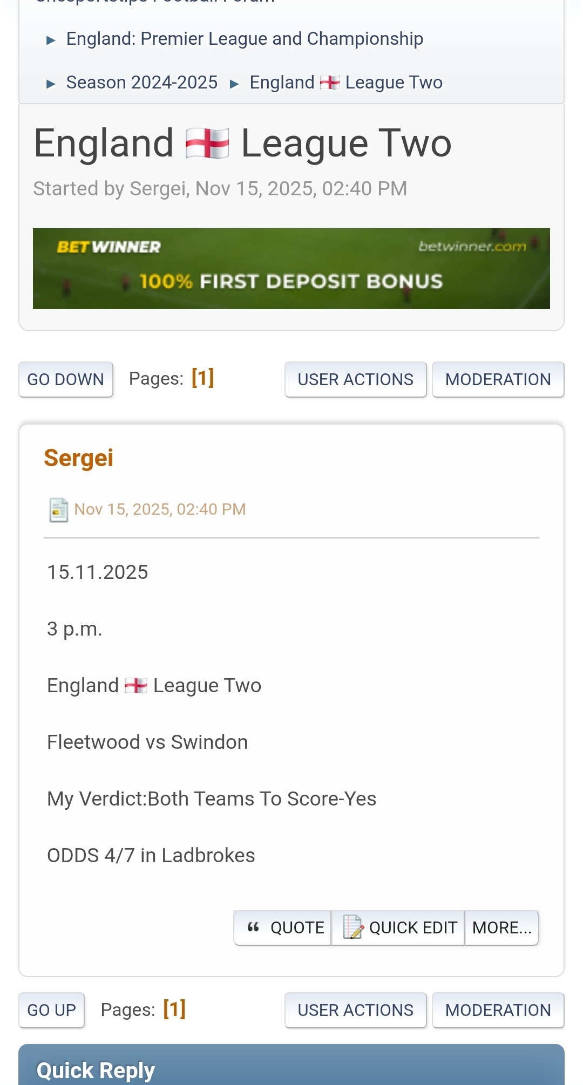The width and height of the screenshot is (583, 1085).
Task: Click the flag icon in breadcrumb
Action: (330, 83)
